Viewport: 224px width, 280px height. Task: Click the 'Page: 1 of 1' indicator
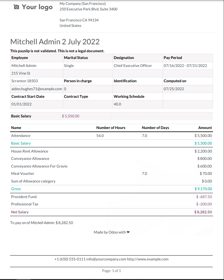tap(111, 271)
